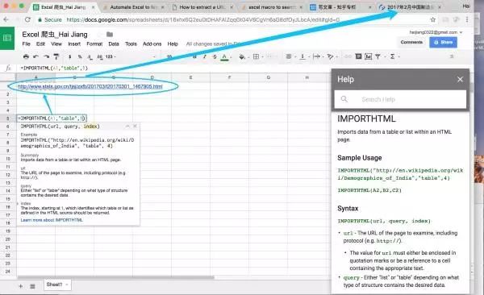Viewport: 484px width, 295px height.
Task: Close the Help panel
Action: [x=460, y=79]
